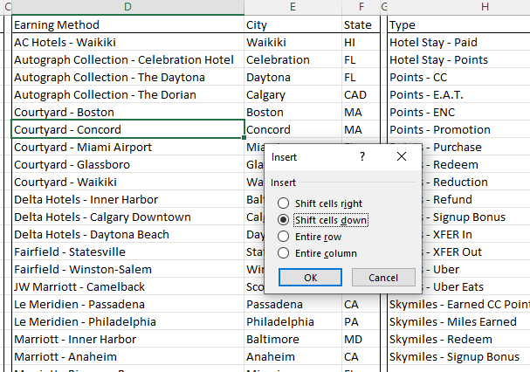Select the Skymiles - Earned CC Points cell
Image resolution: width=530 pixels, height=372 pixels.
point(458,305)
